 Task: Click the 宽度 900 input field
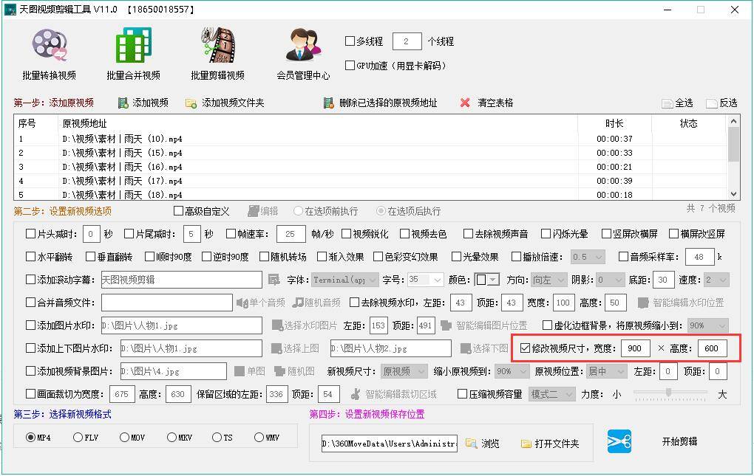[x=635, y=348]
